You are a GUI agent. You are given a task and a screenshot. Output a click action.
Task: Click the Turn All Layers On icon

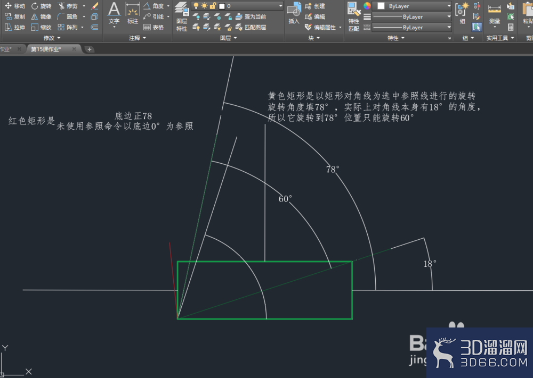coord(196,27)
